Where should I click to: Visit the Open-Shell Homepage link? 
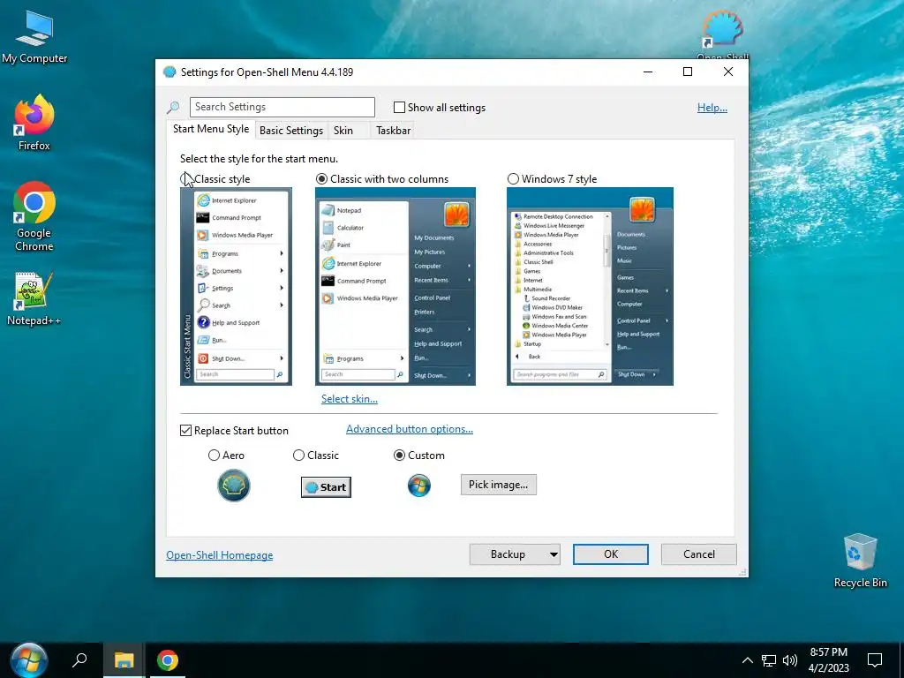(x=220, y=555)
